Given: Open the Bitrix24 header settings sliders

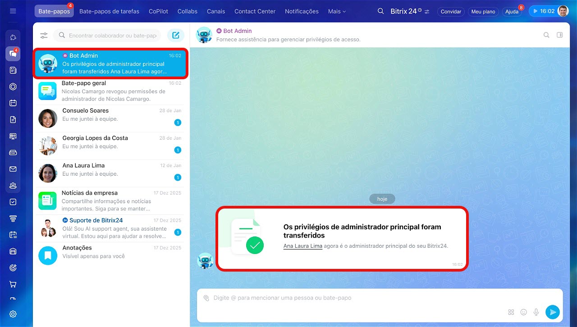Looking at the screenshot, I should click(x=427, y=11).
